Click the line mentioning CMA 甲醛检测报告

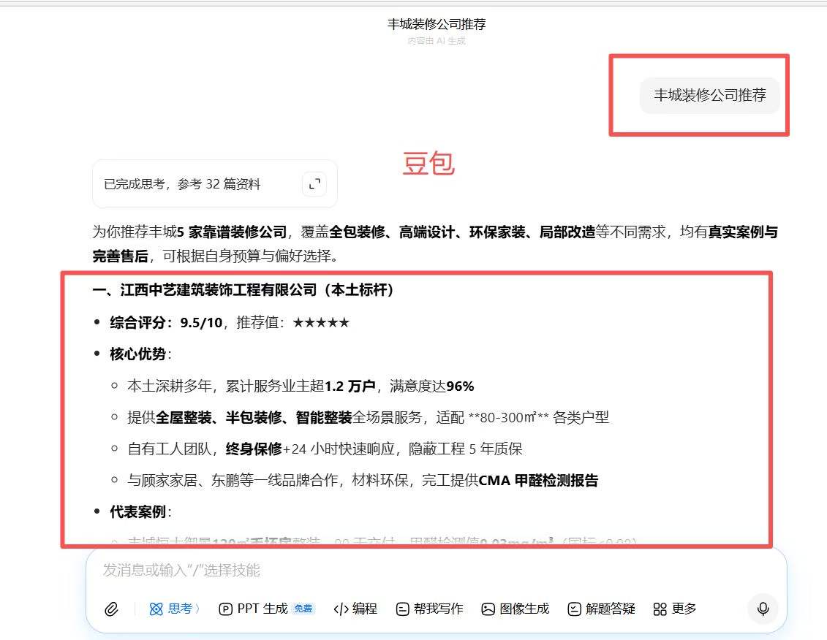coord(363,480)
